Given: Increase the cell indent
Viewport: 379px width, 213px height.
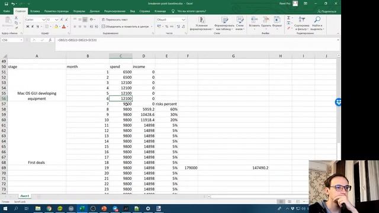Looking at the screenshot, I should tap(96, 26).
